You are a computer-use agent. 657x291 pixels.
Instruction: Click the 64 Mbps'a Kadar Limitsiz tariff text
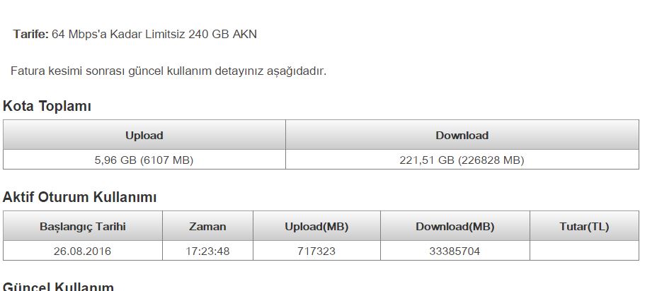click(154, 34)
